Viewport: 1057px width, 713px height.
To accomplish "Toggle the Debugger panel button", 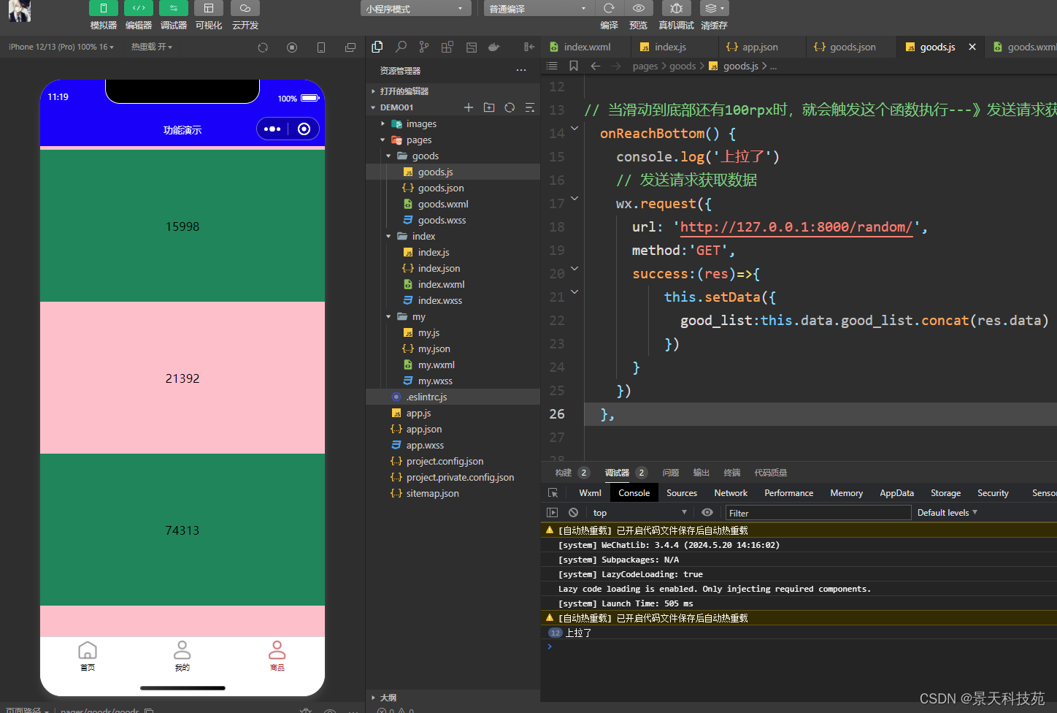I will coord(174,8).
